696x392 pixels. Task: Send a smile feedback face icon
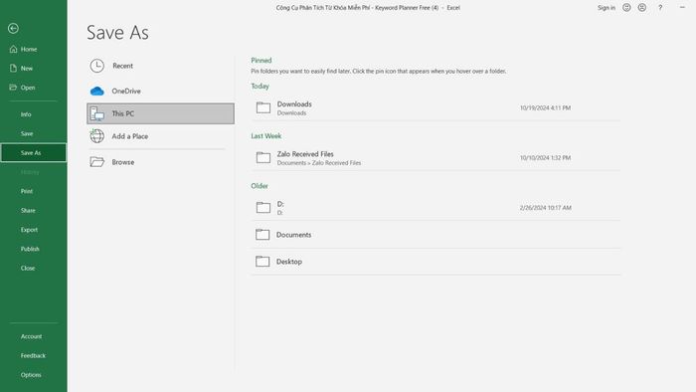[x=626, y=8]
